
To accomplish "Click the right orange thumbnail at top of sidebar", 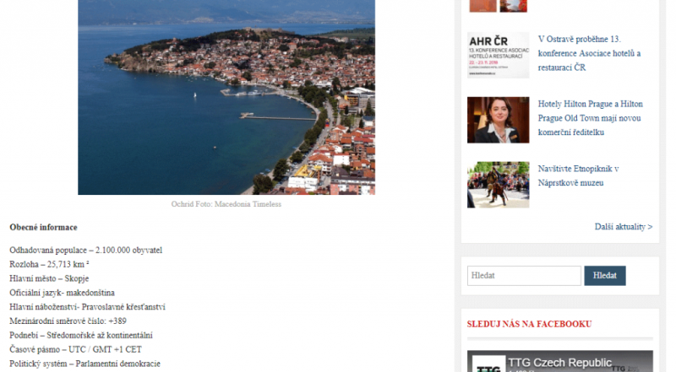I will click(x=513, y=6).
